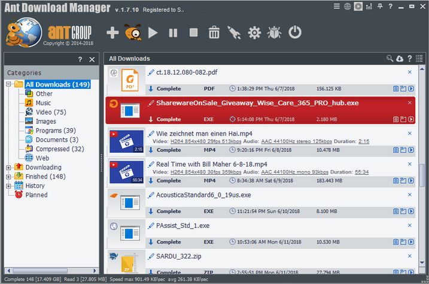Viewport: 429px width, 284px height.
Task: Open folder icon for Wie zeichnet man einen Hai row
Action: coord(403,150)
